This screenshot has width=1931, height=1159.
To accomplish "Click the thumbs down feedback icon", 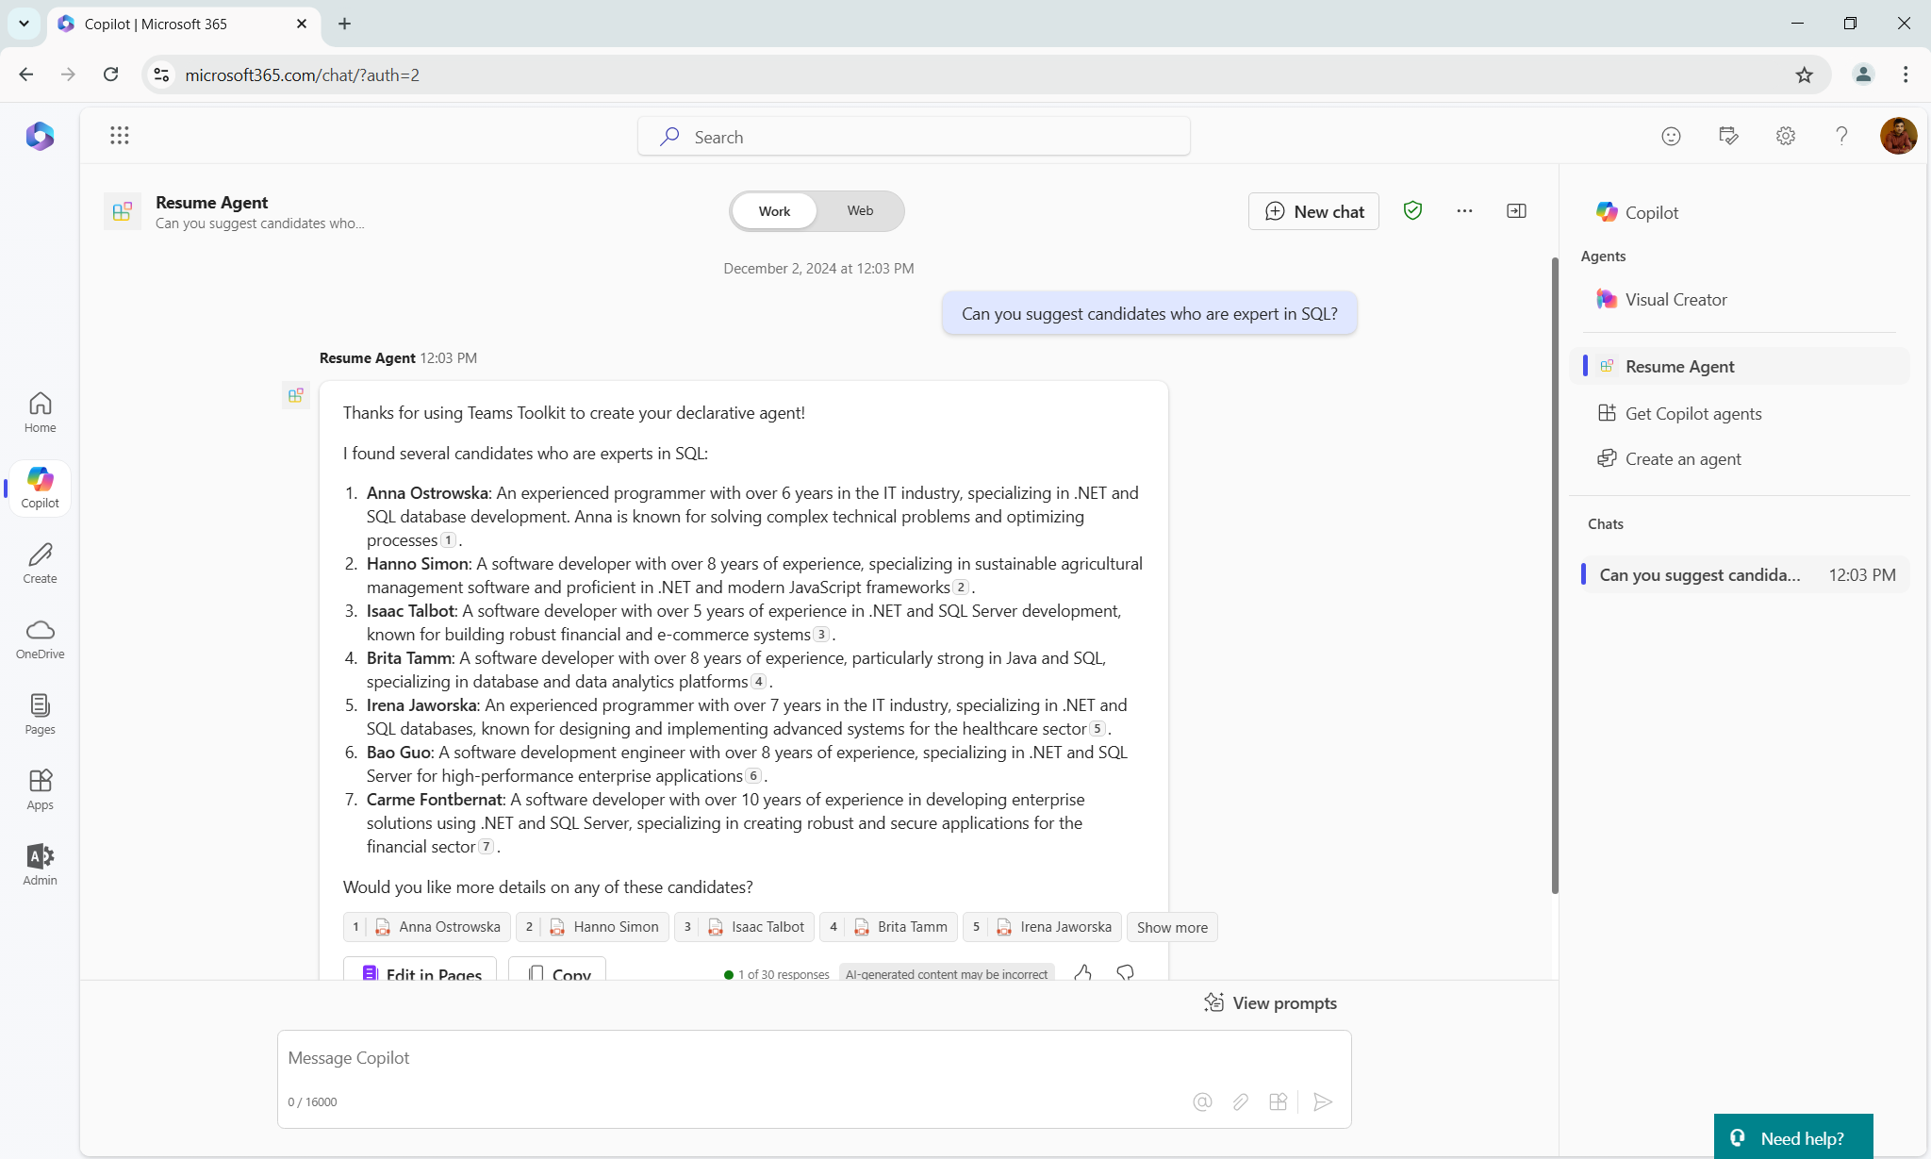I will [1125, 972].
